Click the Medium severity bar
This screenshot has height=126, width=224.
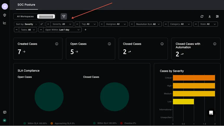[x=194, y=93]
